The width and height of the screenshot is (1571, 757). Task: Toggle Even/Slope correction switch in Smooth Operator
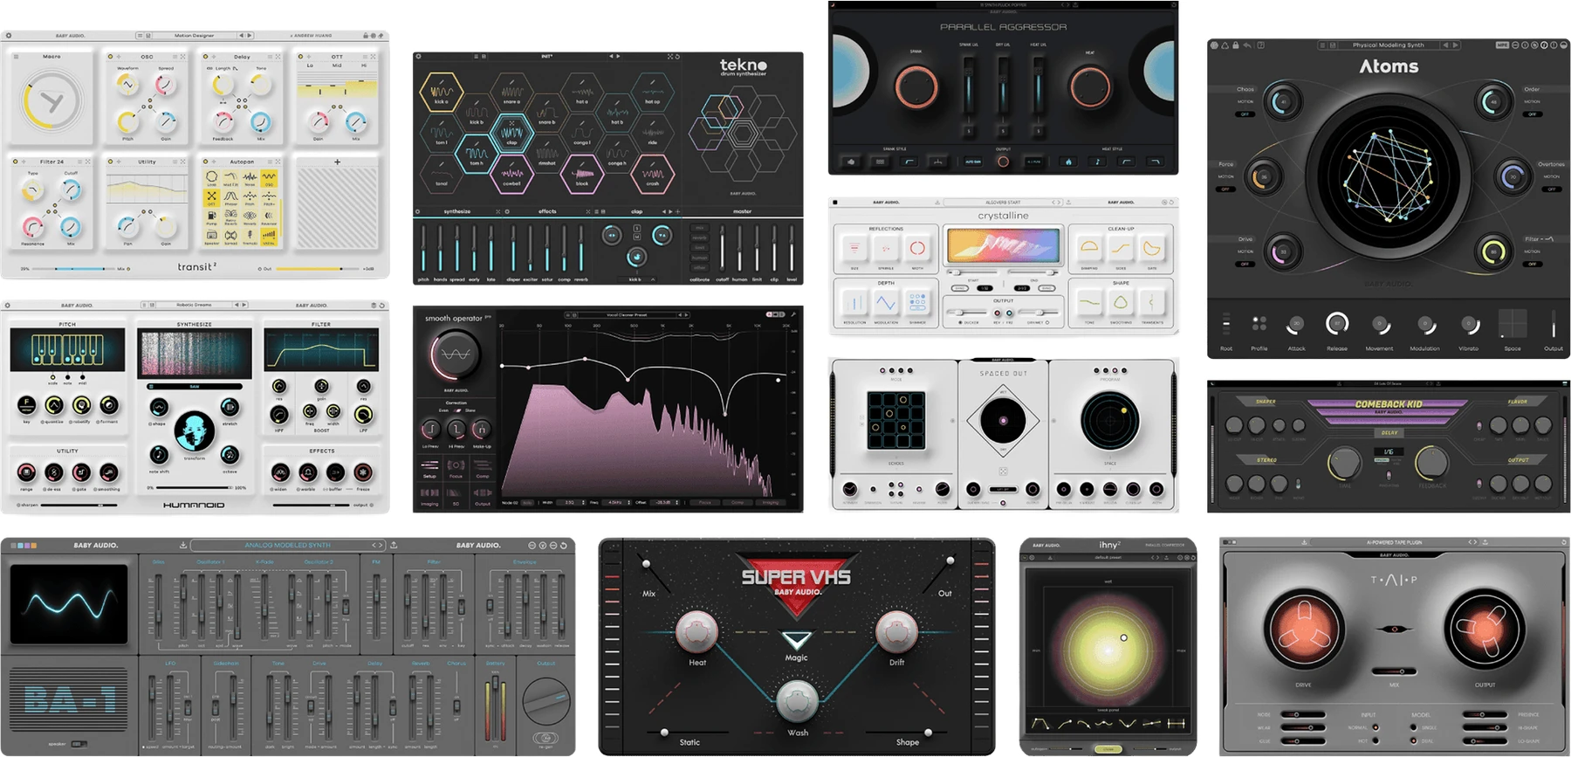(456, 409)
